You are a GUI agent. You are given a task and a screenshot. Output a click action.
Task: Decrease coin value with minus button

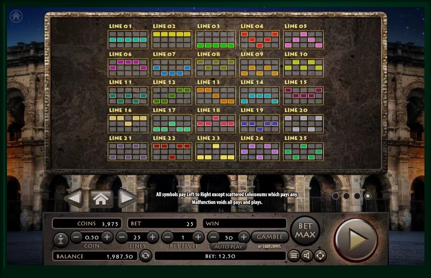coord(76,237)
